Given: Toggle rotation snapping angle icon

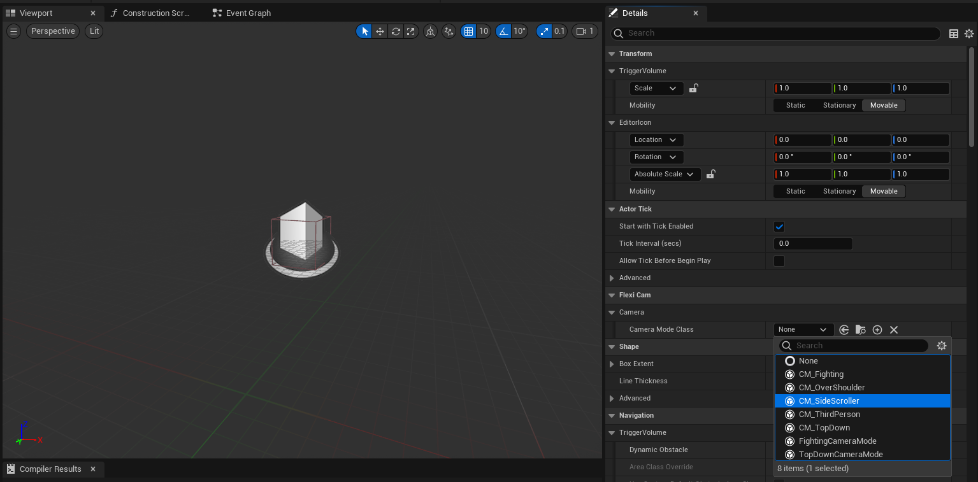Looking at the screenshot, I should coord(504,31).
